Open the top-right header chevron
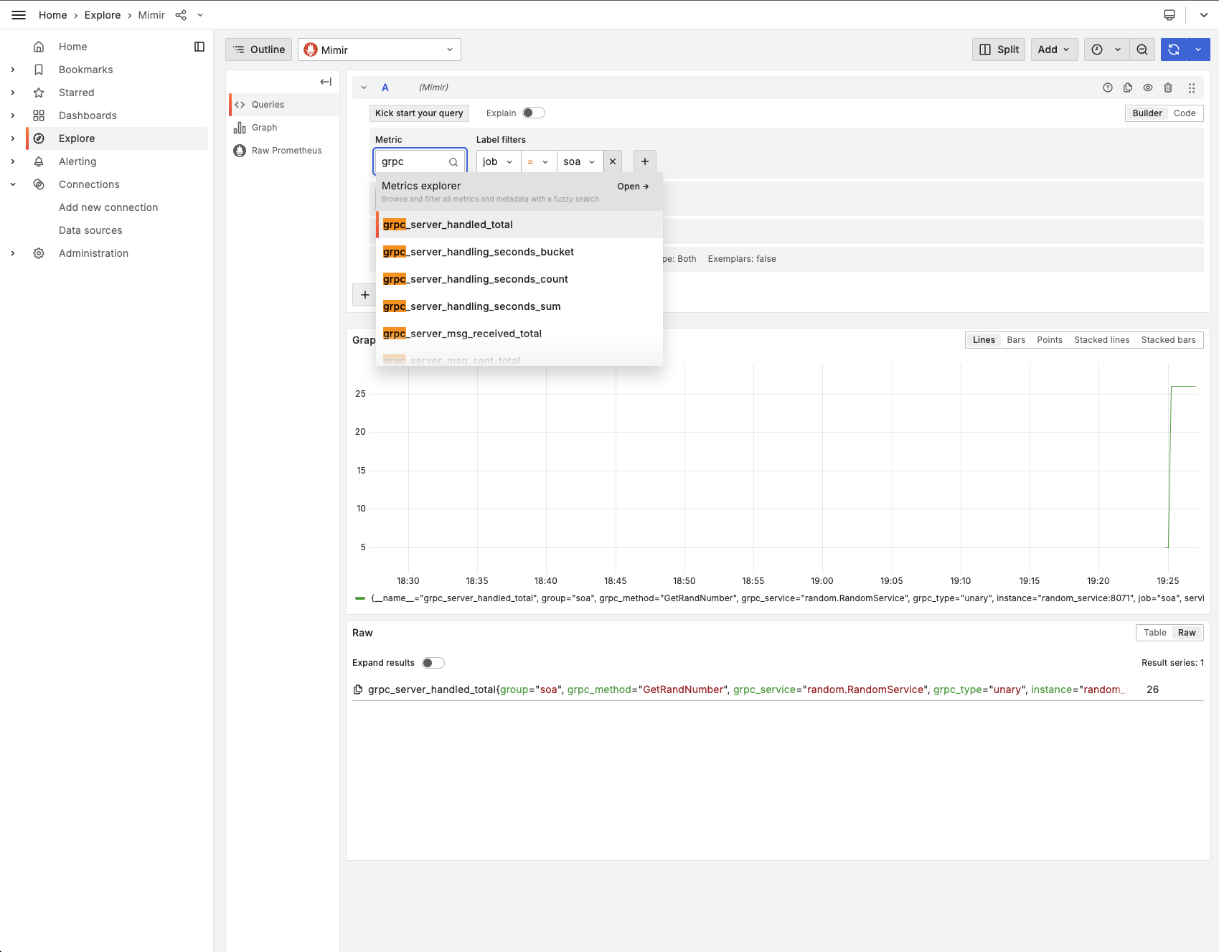This screenshot has width=1219, height=952. pyautogui.click(x=1203, y=15)
